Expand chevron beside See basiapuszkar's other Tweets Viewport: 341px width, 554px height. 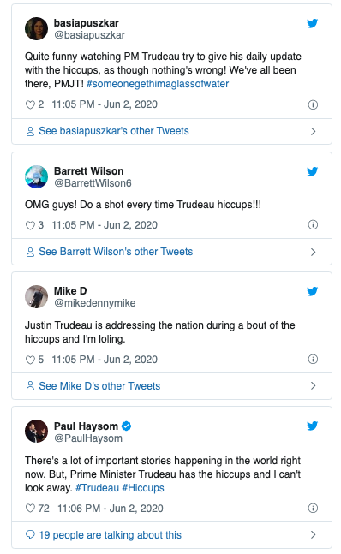coord(313,131)
